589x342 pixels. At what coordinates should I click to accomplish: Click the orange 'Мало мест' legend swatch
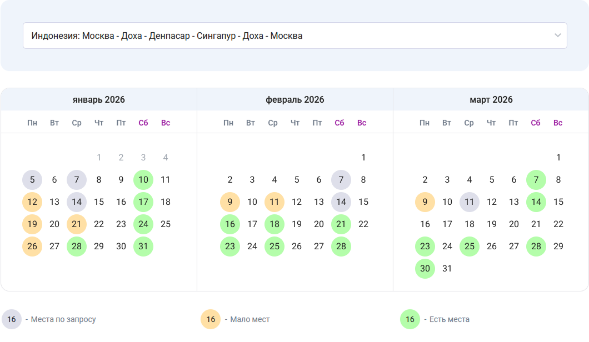click(x=211, y=319)
